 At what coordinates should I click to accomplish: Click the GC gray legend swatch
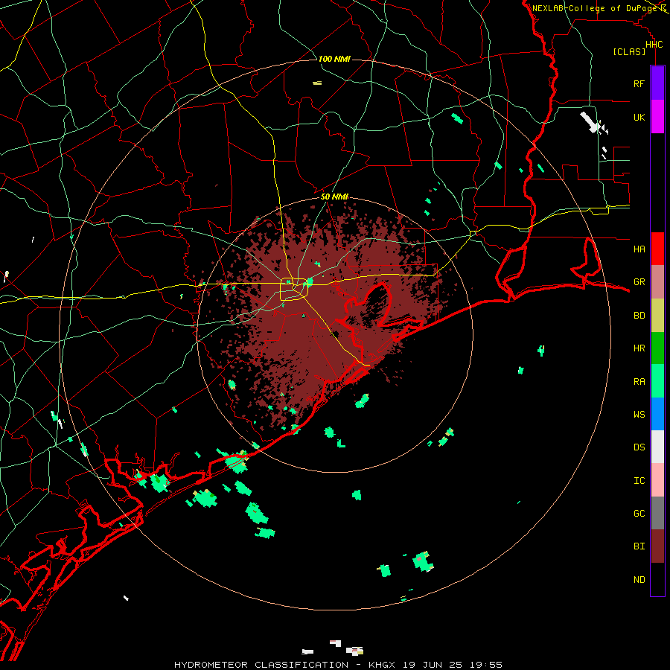point(657,513)
